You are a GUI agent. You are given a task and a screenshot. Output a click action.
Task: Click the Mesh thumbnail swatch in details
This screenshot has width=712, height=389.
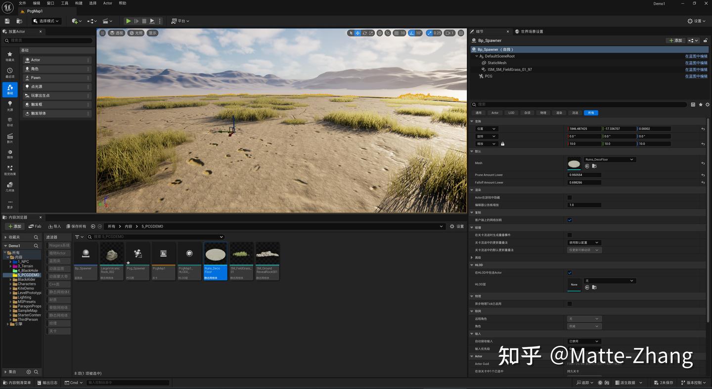click(574, 163)
